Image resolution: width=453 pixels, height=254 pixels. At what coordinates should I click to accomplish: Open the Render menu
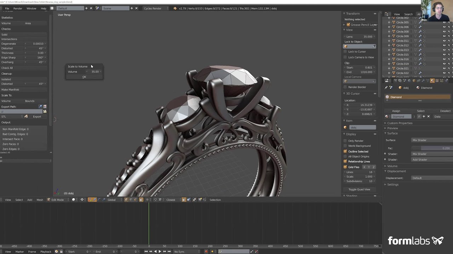pos(18,8)
